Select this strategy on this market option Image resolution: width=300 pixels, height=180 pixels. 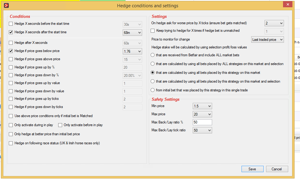pos(152,73)
